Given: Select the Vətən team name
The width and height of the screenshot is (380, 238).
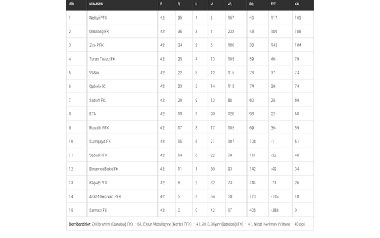Looking at the screenshot, I should coord(94,73).
